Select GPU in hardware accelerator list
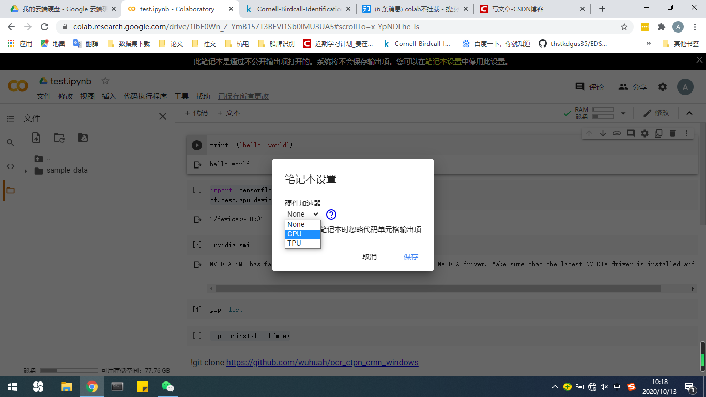This screenshot has width=706, height=397. point(303,234)
